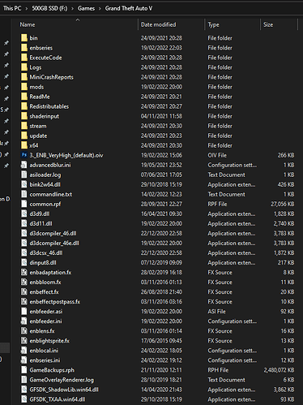Click the commandline.txt document icon

(24, 194)
